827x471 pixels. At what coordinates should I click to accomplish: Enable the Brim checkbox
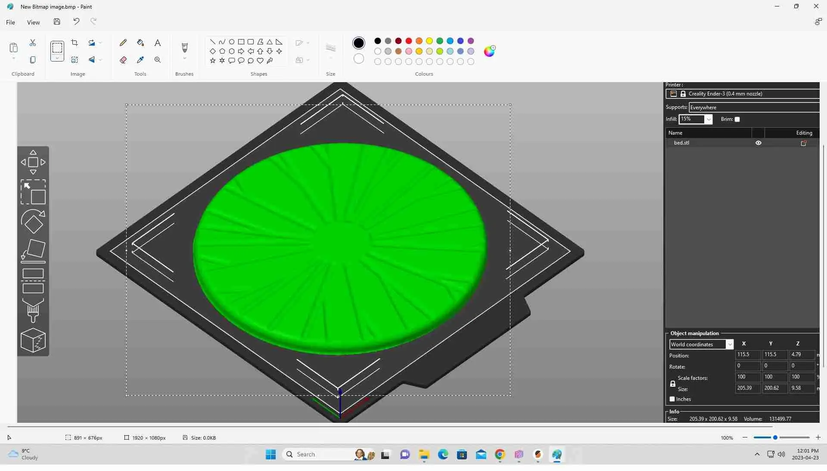pos(737,119)
